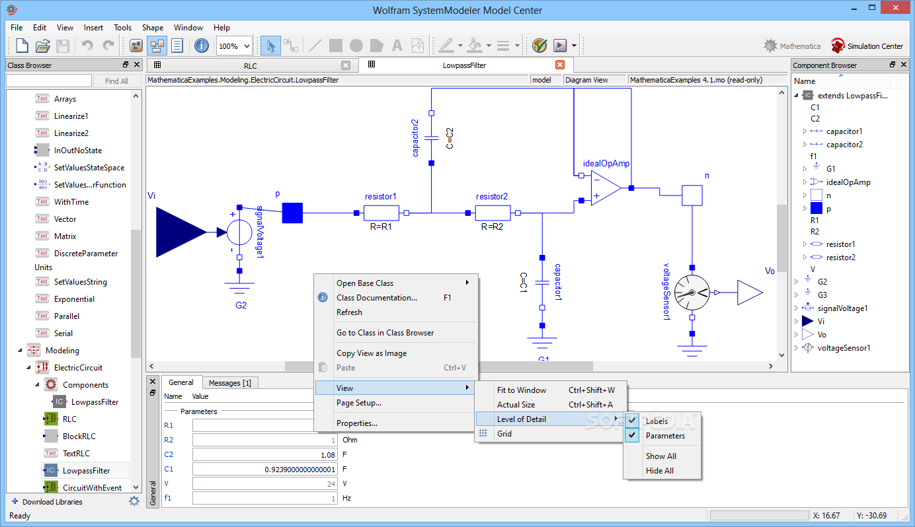This screenshot has width=915, height=527.
Task: Select the Rectangle shape tool
Action: click(x=336, y=46)
